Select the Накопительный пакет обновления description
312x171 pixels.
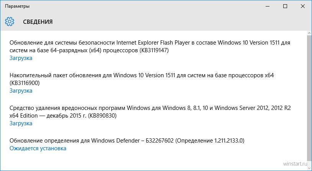point(142,79)
